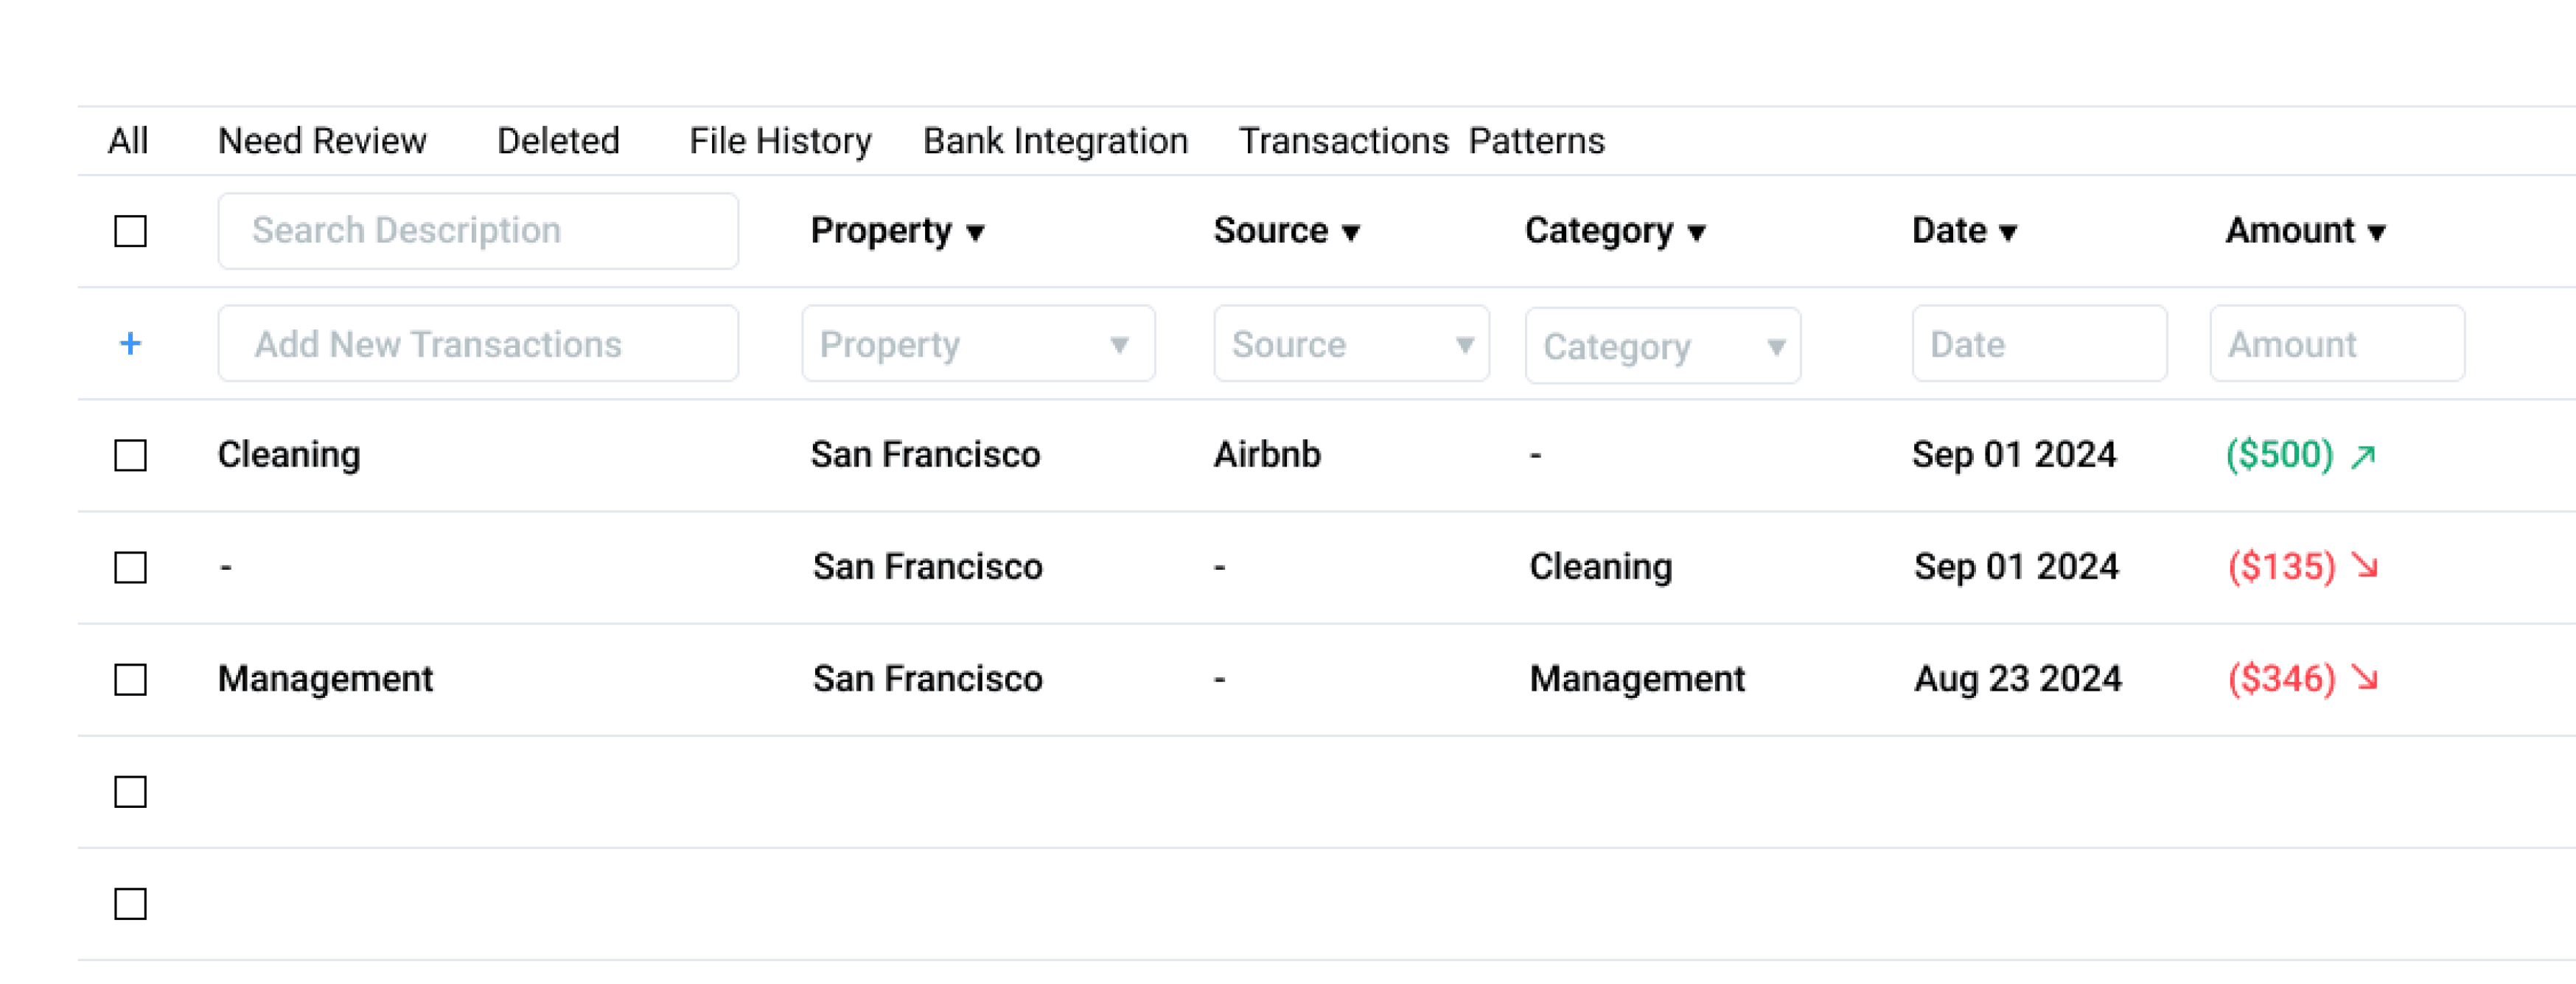Image resolution: width=2576 pixels, height=984 pixels.
Task: Select the Management transaction checkbox
Action: point(130,680)
